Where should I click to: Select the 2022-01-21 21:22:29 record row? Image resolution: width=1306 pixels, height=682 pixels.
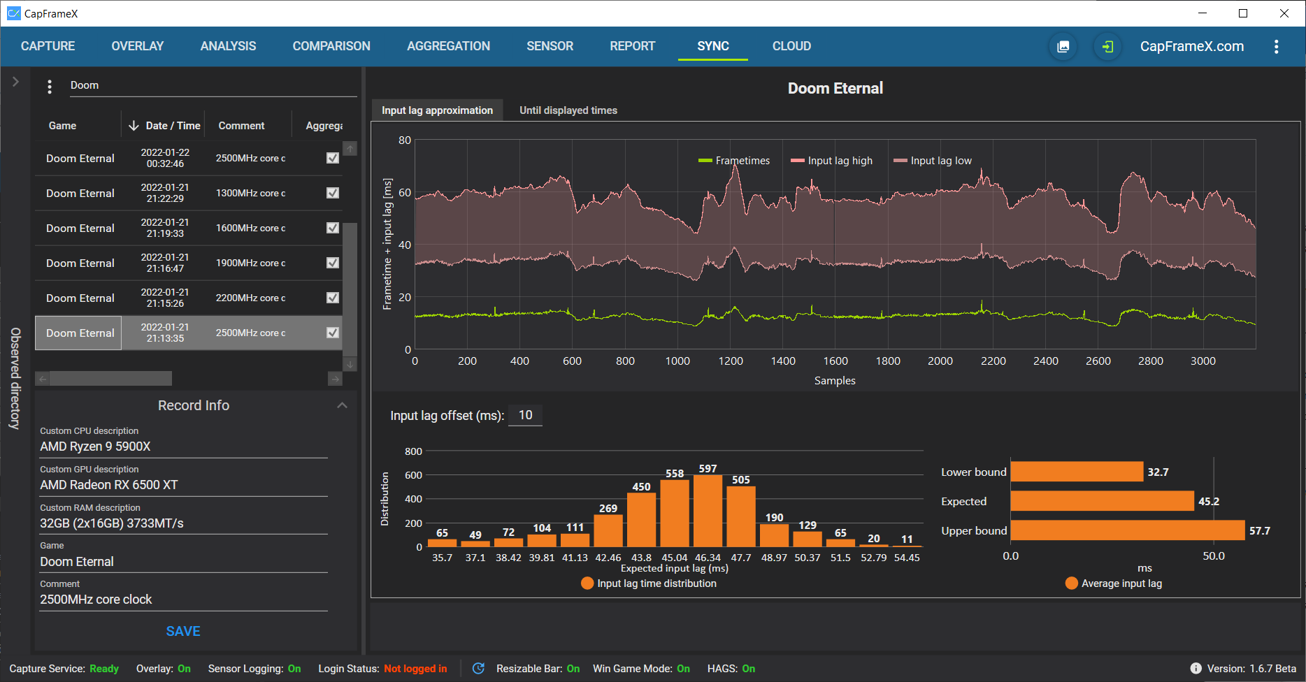pyautogui.click(x=189, y=193)
